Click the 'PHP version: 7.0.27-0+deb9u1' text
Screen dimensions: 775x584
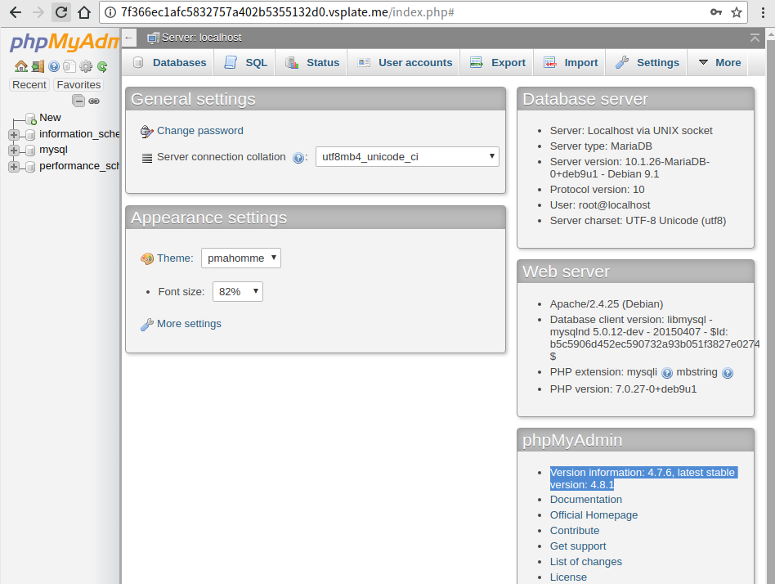coord(623,389)
